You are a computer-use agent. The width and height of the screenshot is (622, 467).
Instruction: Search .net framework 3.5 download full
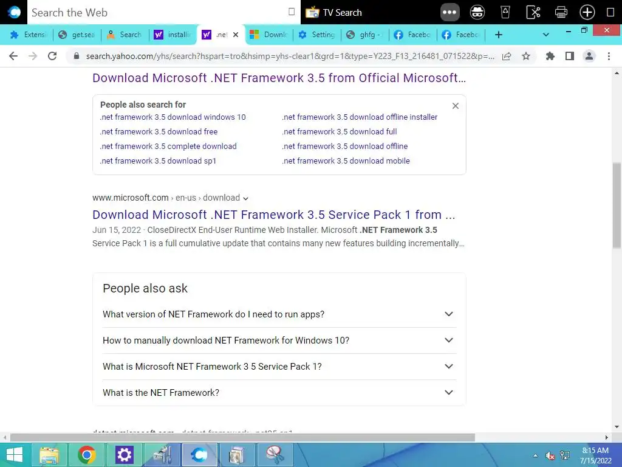coord(340,131)
